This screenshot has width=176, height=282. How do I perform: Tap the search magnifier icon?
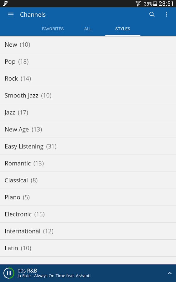(x=152, y=14)
